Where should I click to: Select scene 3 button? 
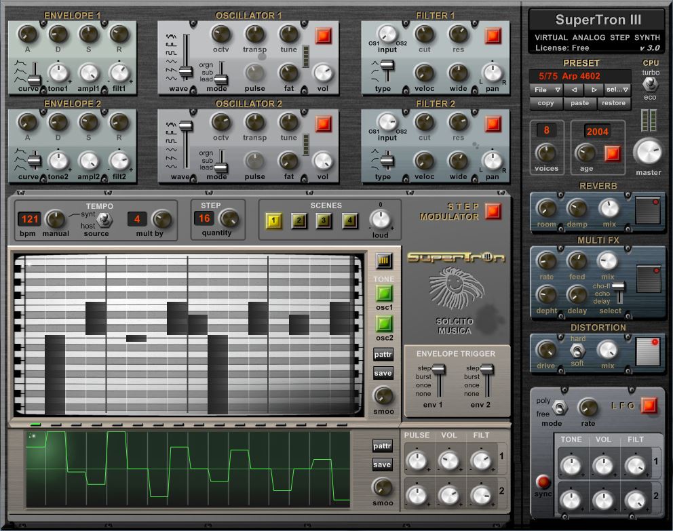coord(324,221)
